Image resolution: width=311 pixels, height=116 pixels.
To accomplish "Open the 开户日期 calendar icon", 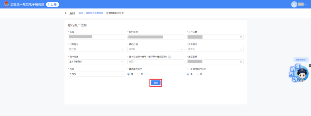I will (x=241, y=37).
